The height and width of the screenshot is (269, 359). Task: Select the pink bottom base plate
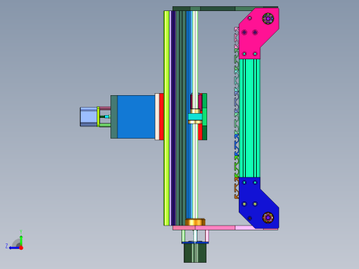click(x=225, y=228)
